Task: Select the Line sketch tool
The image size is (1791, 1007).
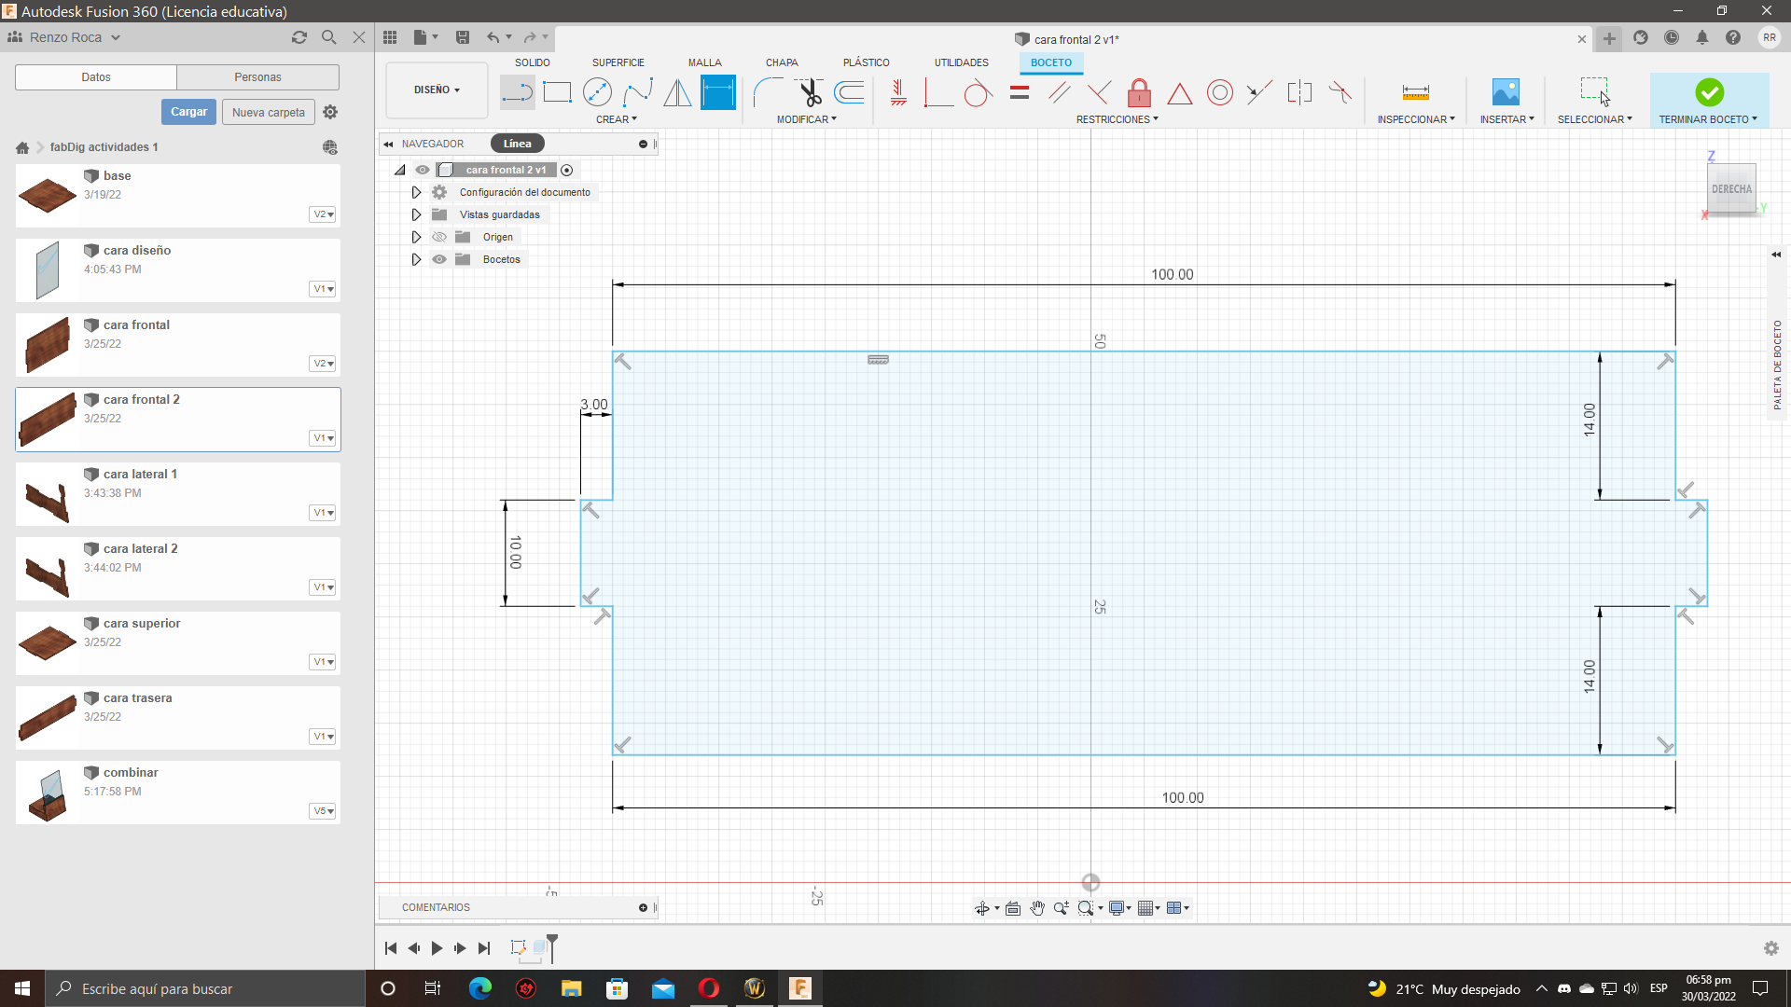Action: coord(517,92)
